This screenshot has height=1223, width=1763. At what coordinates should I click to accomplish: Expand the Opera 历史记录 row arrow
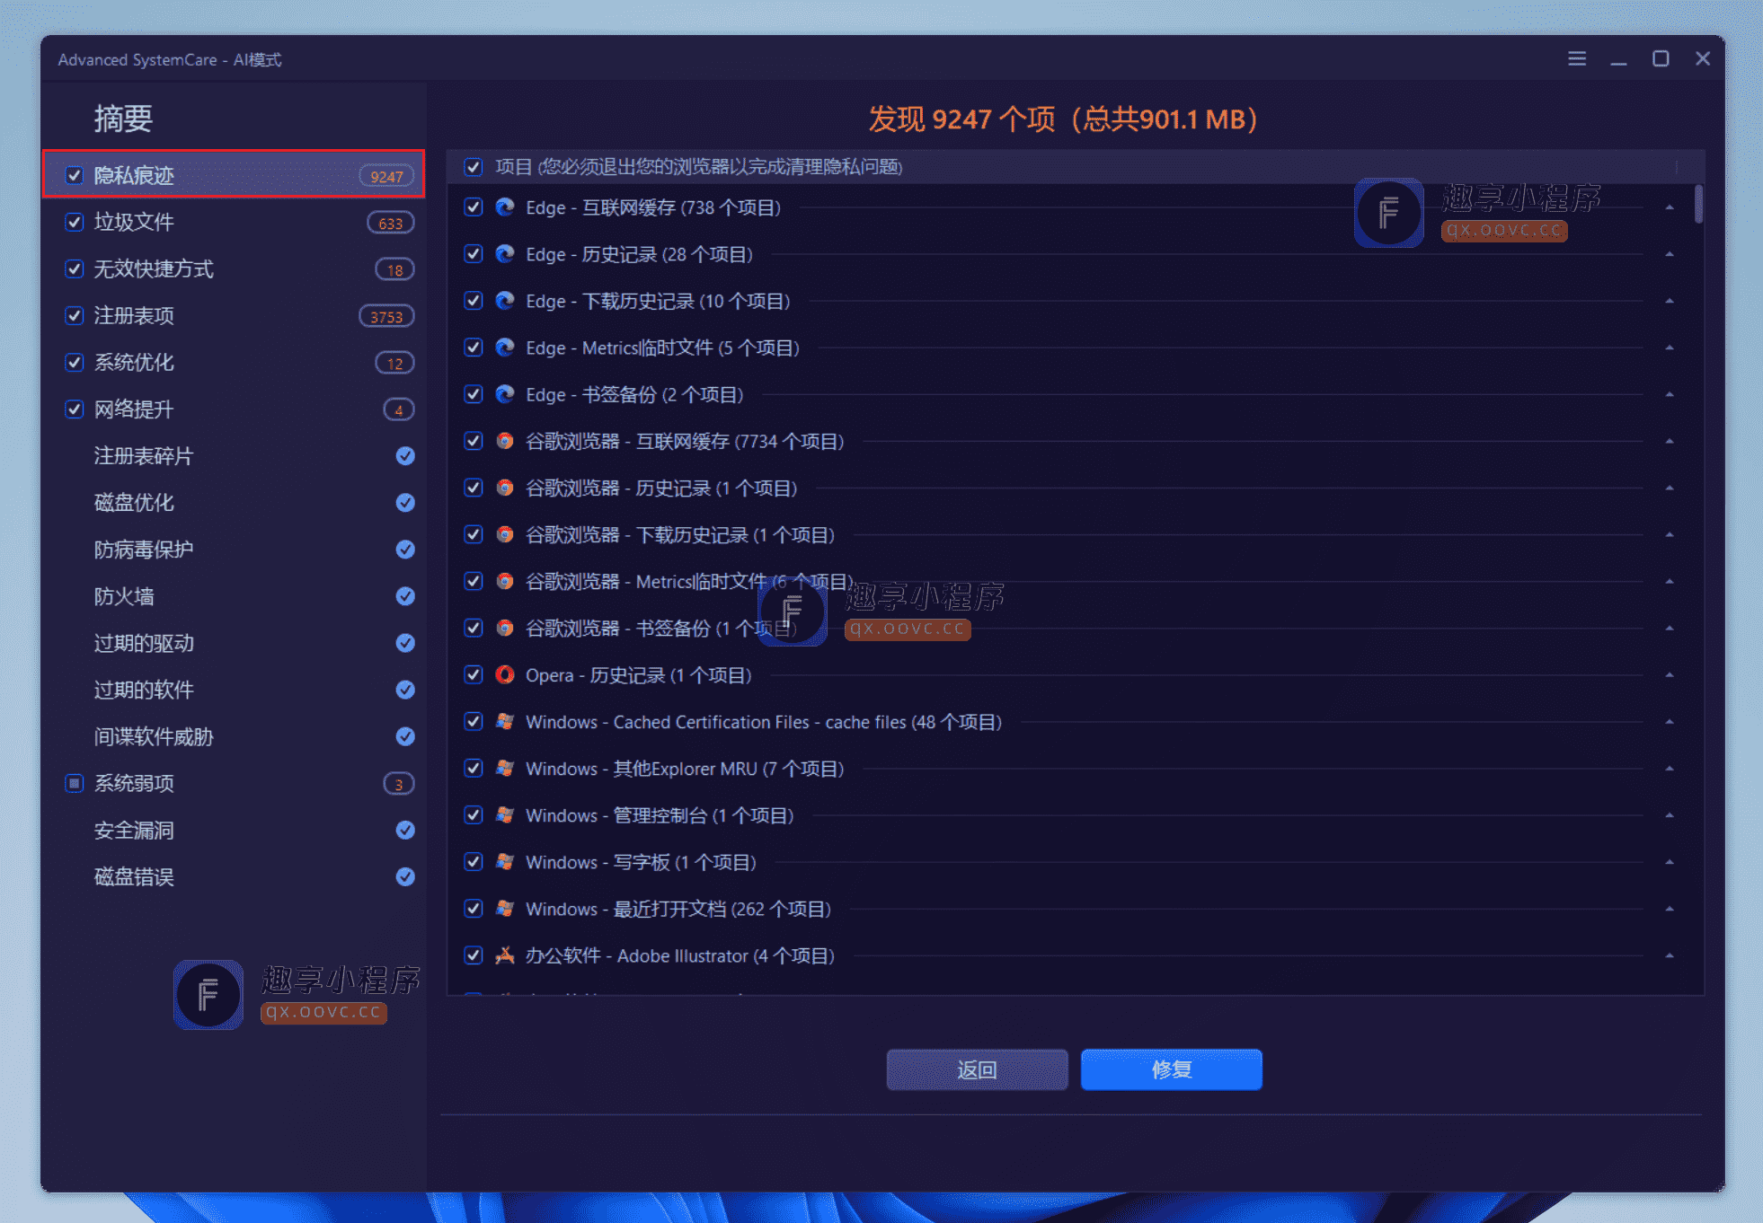coord(1669,674)
